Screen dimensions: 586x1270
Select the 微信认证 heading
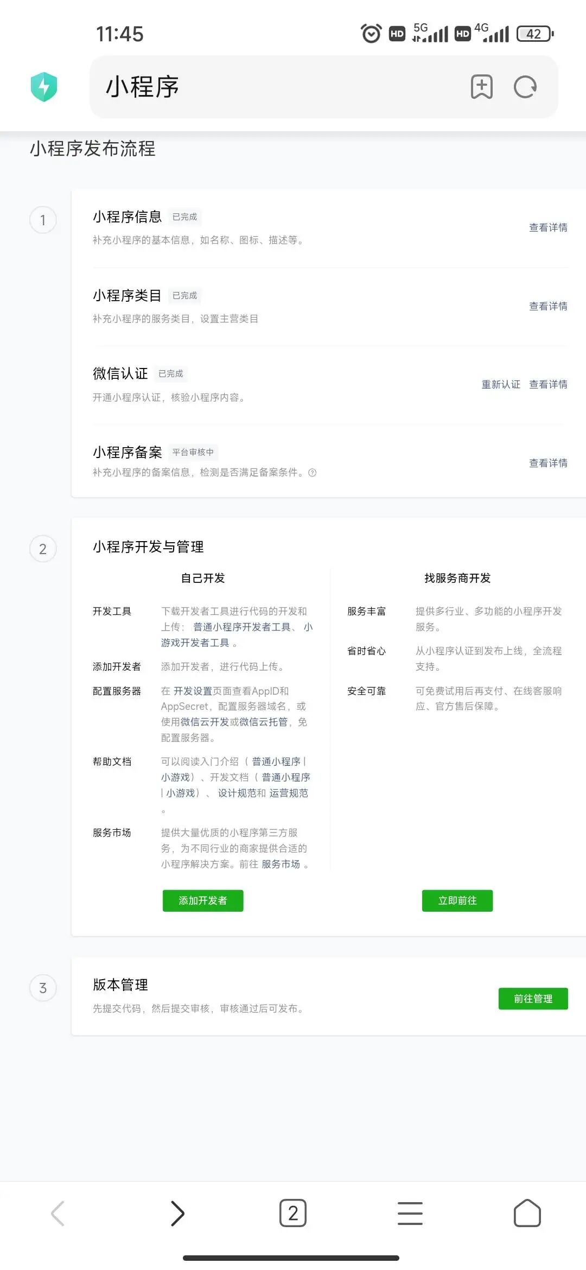tap(120, 373)
